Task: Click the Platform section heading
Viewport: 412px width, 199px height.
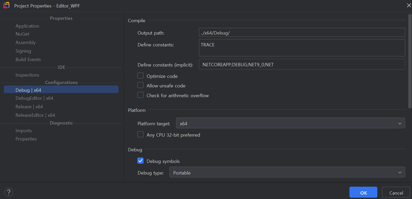Action: (x=137, y=110)
